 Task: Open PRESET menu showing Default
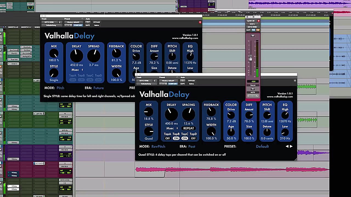coord(262,146)
